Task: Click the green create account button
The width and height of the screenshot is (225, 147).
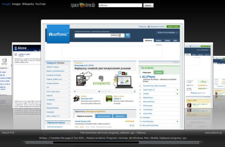Action: click(173, 27)
